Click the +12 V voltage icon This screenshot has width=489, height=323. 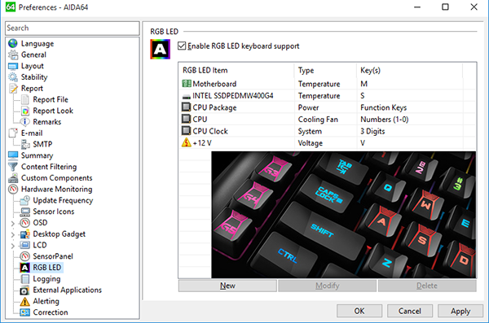point(186,142)
